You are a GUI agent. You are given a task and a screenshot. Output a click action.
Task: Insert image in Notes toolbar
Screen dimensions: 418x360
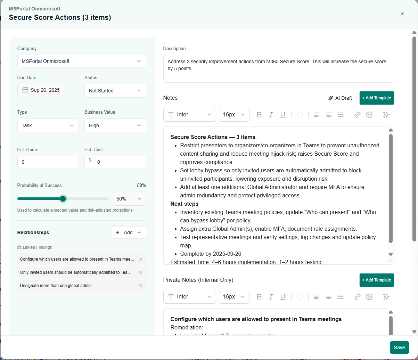point(369,115)
